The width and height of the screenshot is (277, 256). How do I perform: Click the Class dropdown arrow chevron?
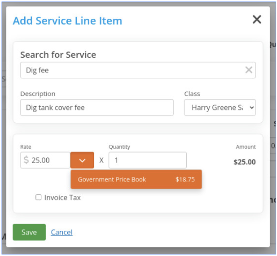[x=252, y=108]
